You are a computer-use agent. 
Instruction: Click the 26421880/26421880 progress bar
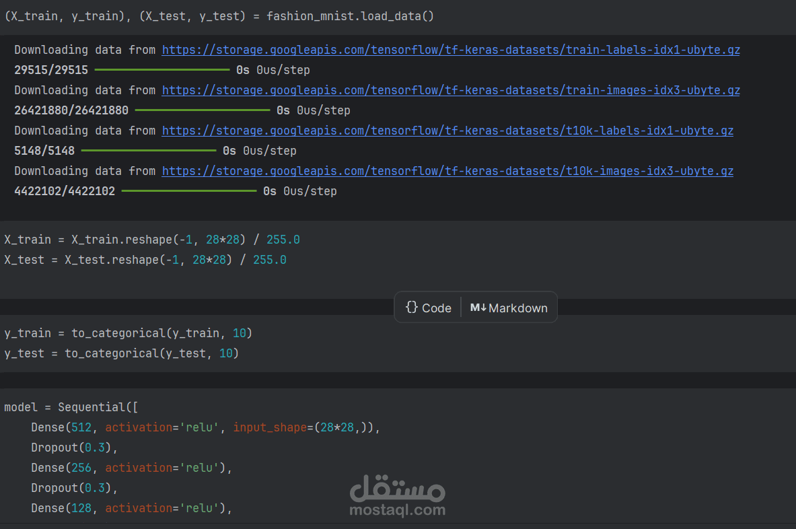tap(203, 110)
